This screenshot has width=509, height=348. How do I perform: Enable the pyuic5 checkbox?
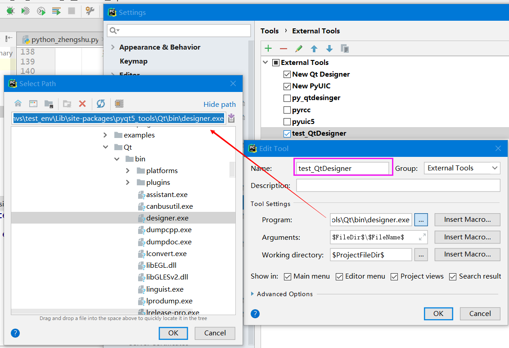pyautogui.click(x=287, y=122)
